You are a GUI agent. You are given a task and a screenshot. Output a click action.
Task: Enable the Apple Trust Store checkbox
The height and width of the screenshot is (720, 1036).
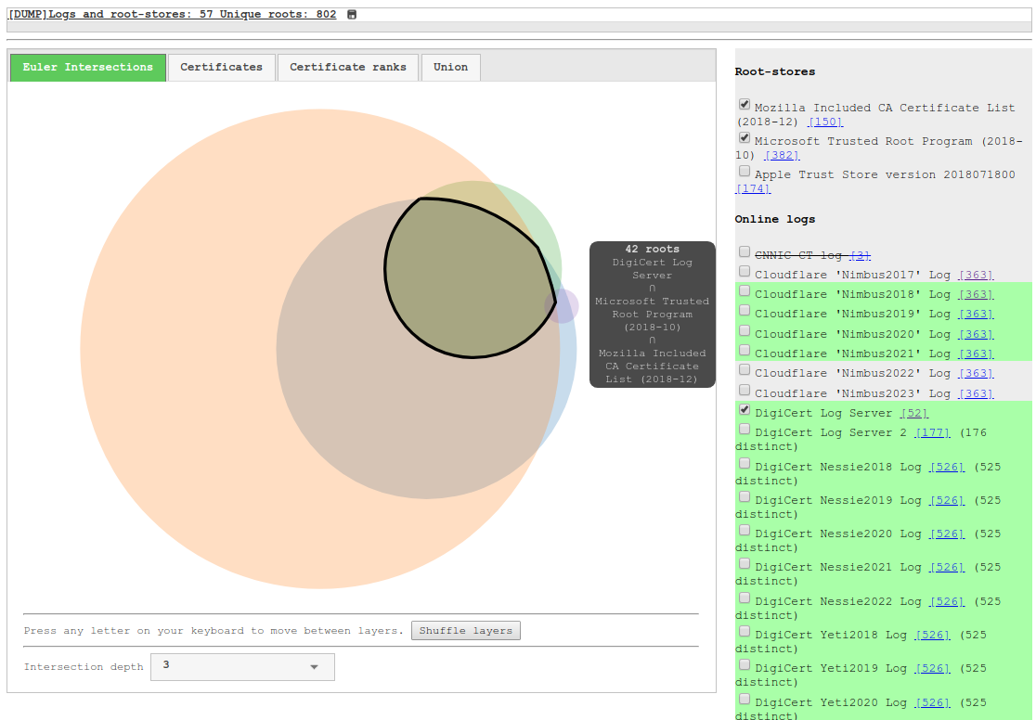pos(745,172)
